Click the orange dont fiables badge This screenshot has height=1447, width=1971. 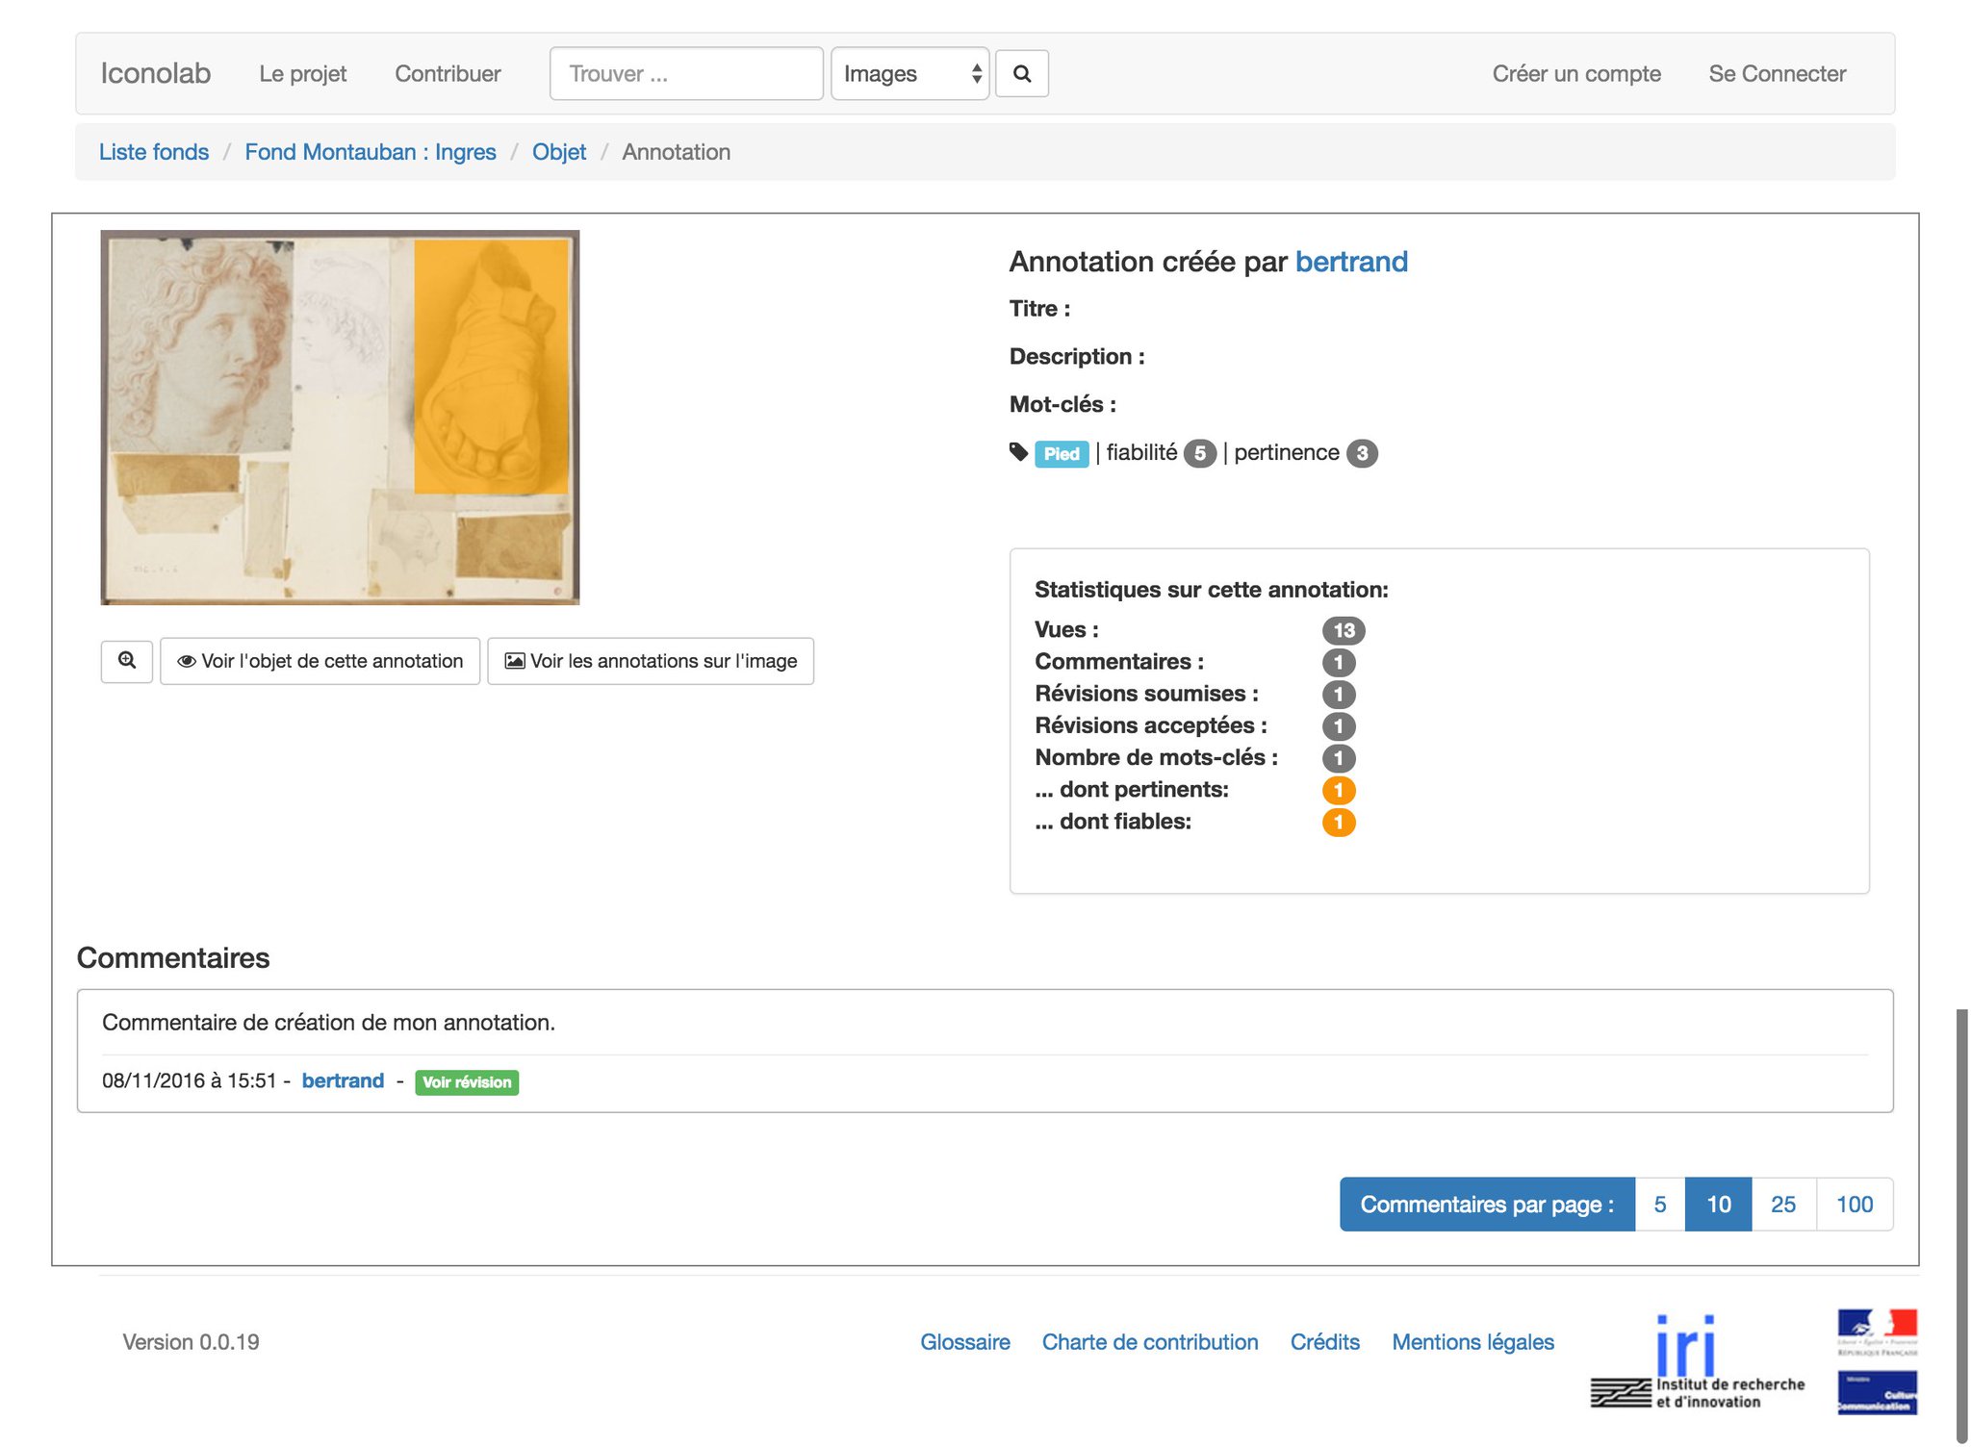click(1339, 822)
